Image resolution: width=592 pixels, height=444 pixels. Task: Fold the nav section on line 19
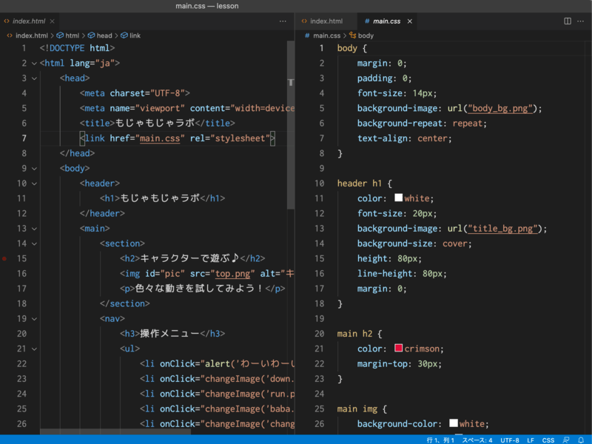click(x=34, y=318)
